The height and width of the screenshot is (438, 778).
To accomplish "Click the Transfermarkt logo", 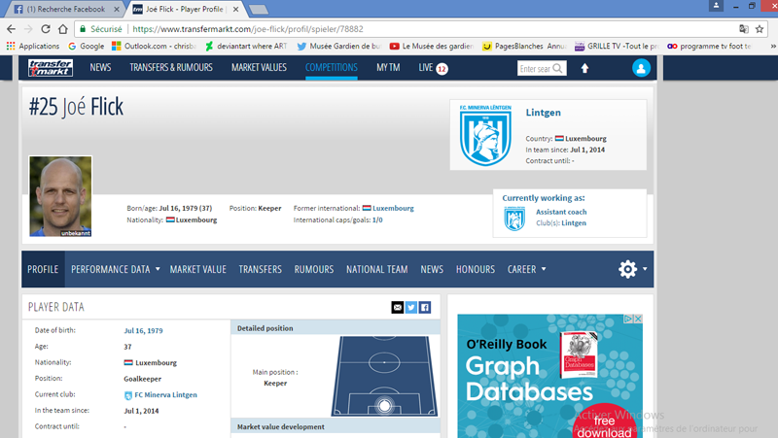I will [51, 67].
